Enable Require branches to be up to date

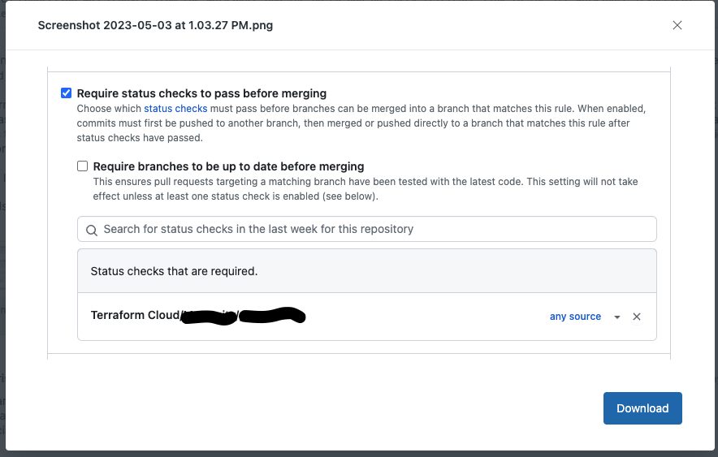click(x=83, y=166)
